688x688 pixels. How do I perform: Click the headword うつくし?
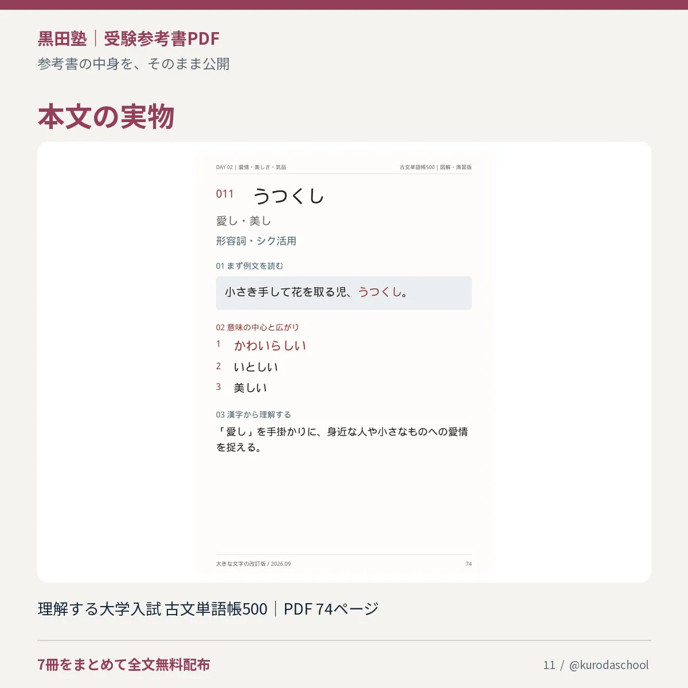pyautogui.click(x=288, y=196)
